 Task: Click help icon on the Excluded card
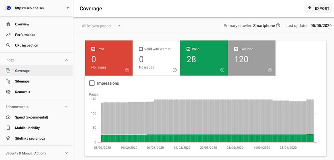(x=270, y=70)
